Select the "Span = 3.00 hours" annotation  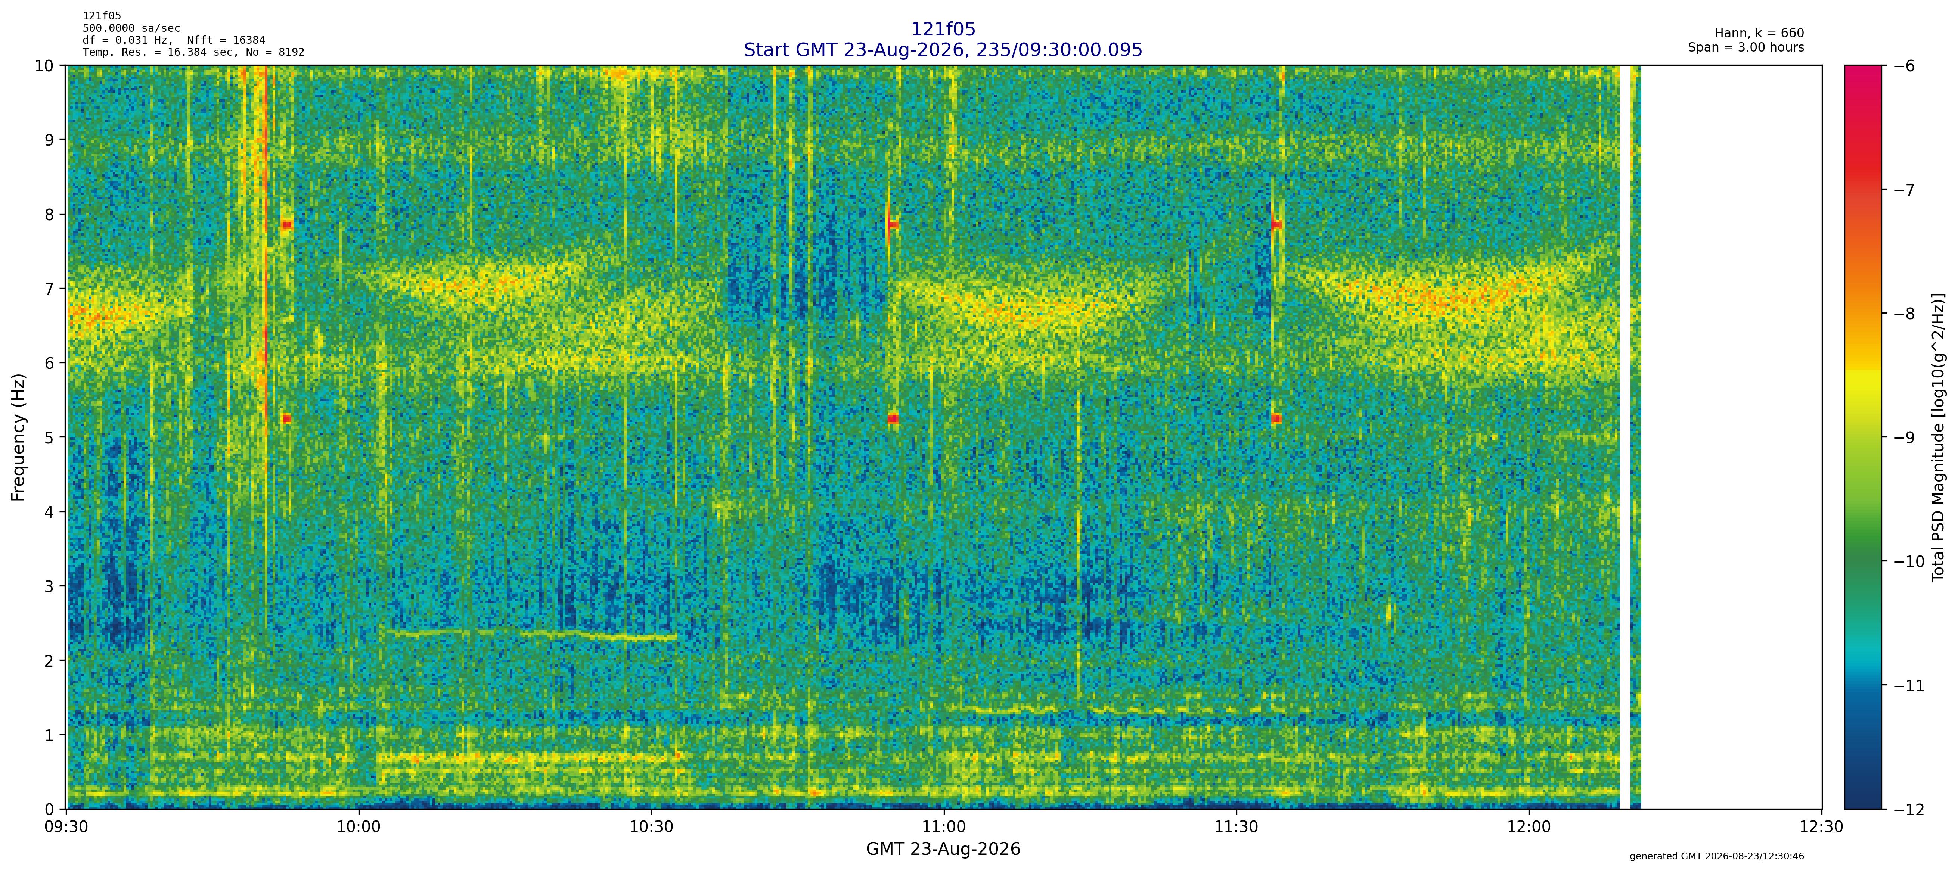(1746, 47)
